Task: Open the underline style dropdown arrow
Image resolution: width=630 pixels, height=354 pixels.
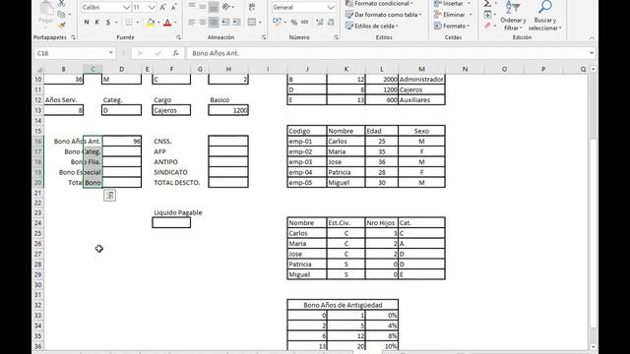Action: (x=116, y=22)
